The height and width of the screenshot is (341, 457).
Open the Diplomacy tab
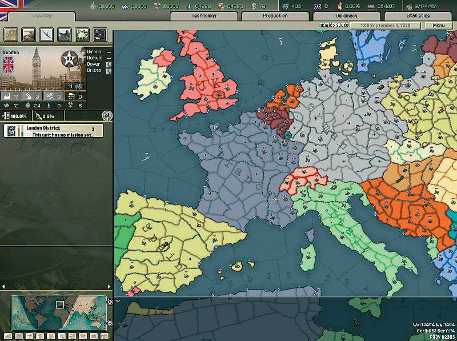(347, 16)
